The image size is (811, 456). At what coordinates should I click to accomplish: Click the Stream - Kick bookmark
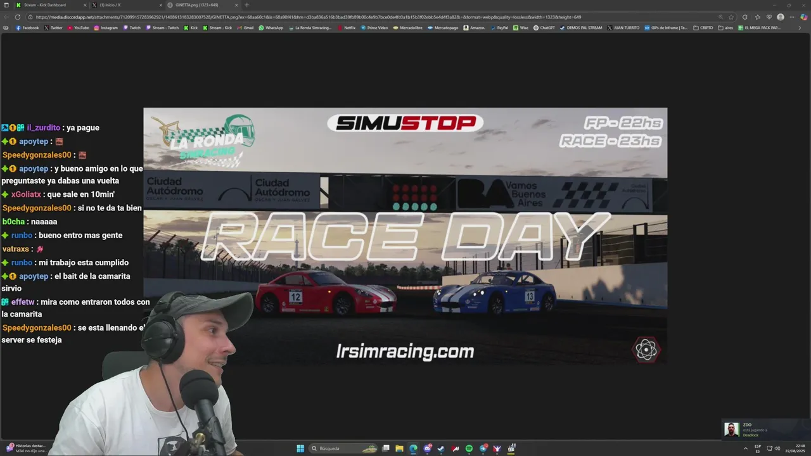[217, 28]
